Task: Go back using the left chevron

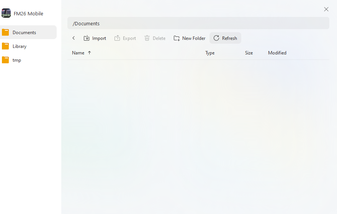Action: click(74, 38)
